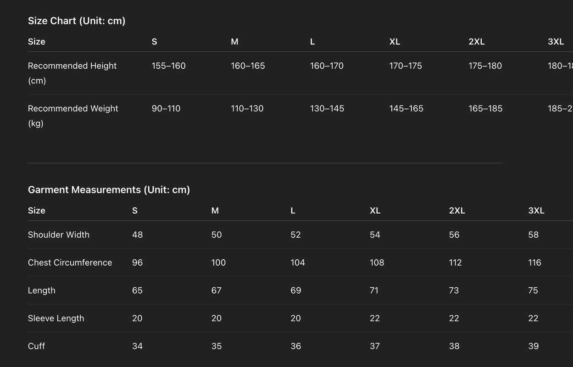This screenshot has height=367, width=573.
Task: Click the Chest Circumference row label
Action: tap(70, 262)
